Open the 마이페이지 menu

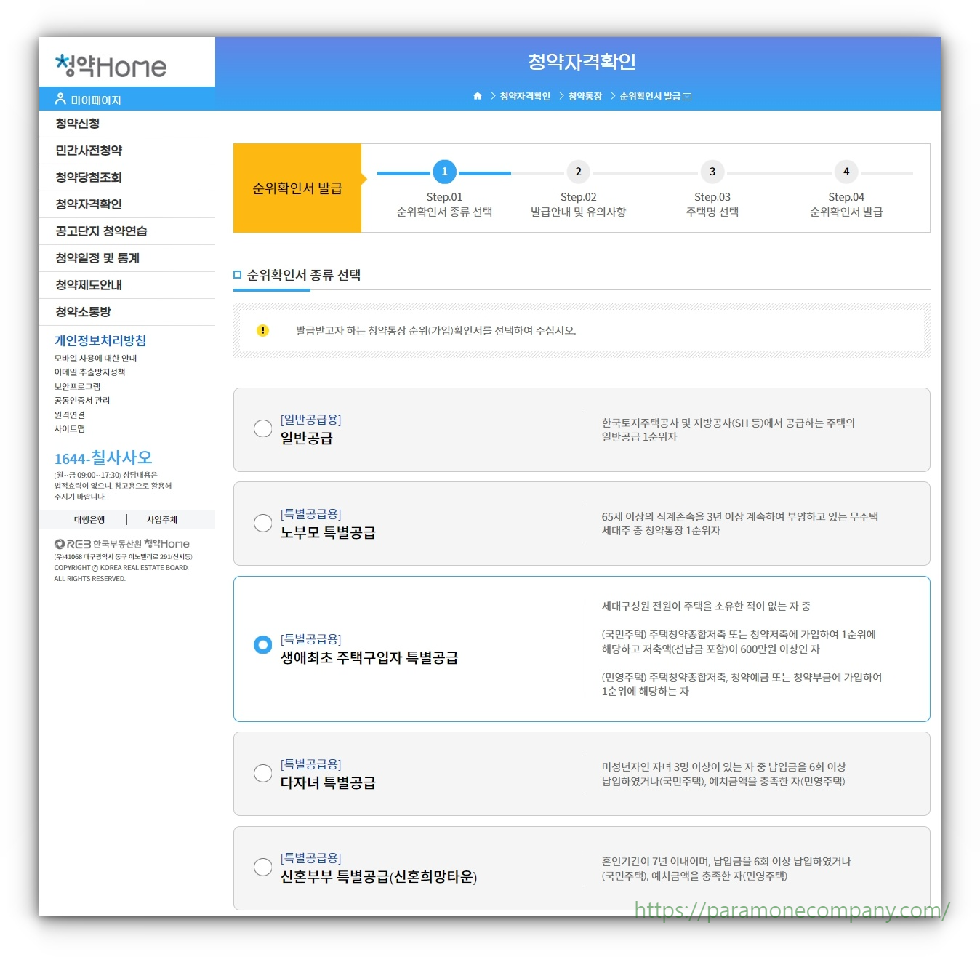(x=127, y=99)
